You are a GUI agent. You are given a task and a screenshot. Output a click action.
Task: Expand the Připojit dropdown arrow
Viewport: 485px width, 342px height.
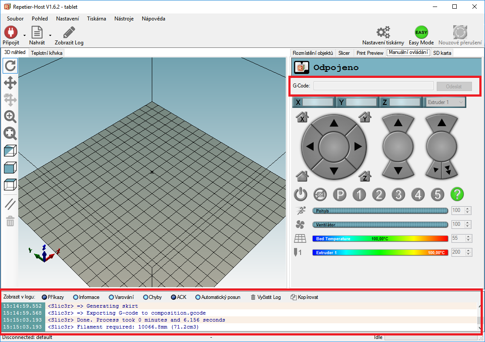pyautogui.click(x=24, y=35)
